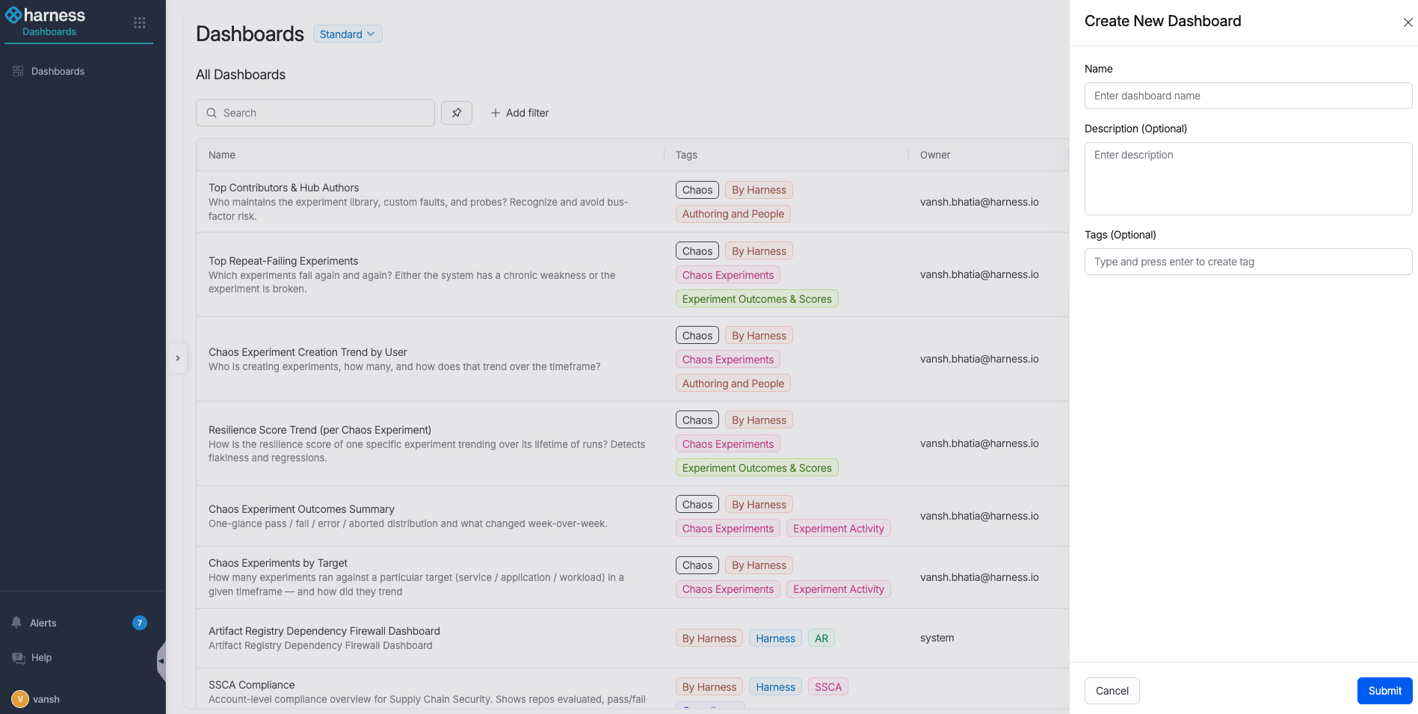Click Add filter
This screenshot has height=714, width=1418.
(x=520, y=113)
